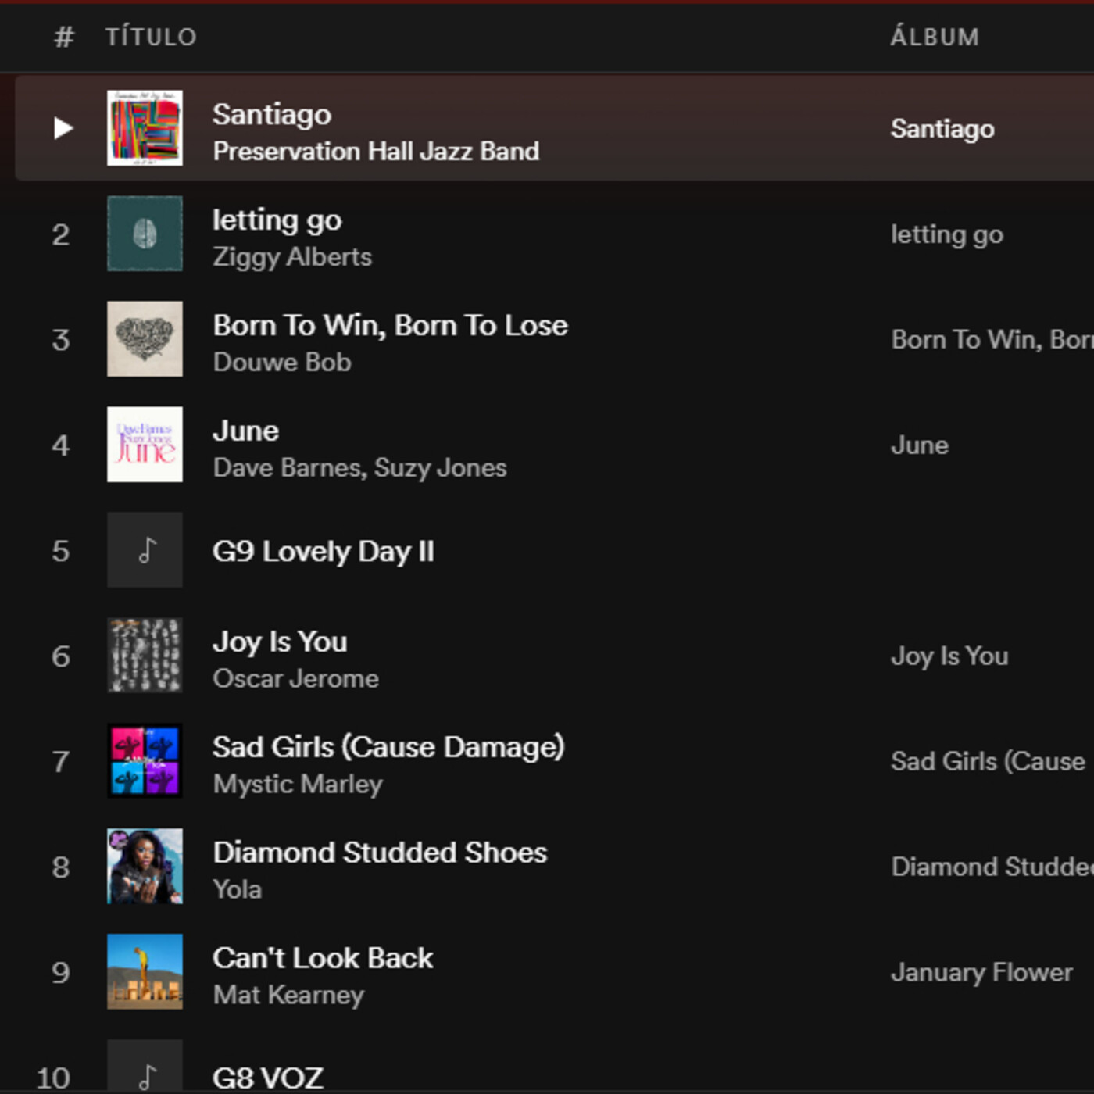
Task: Select song title Joy Is You
Action: click(280, 642)
